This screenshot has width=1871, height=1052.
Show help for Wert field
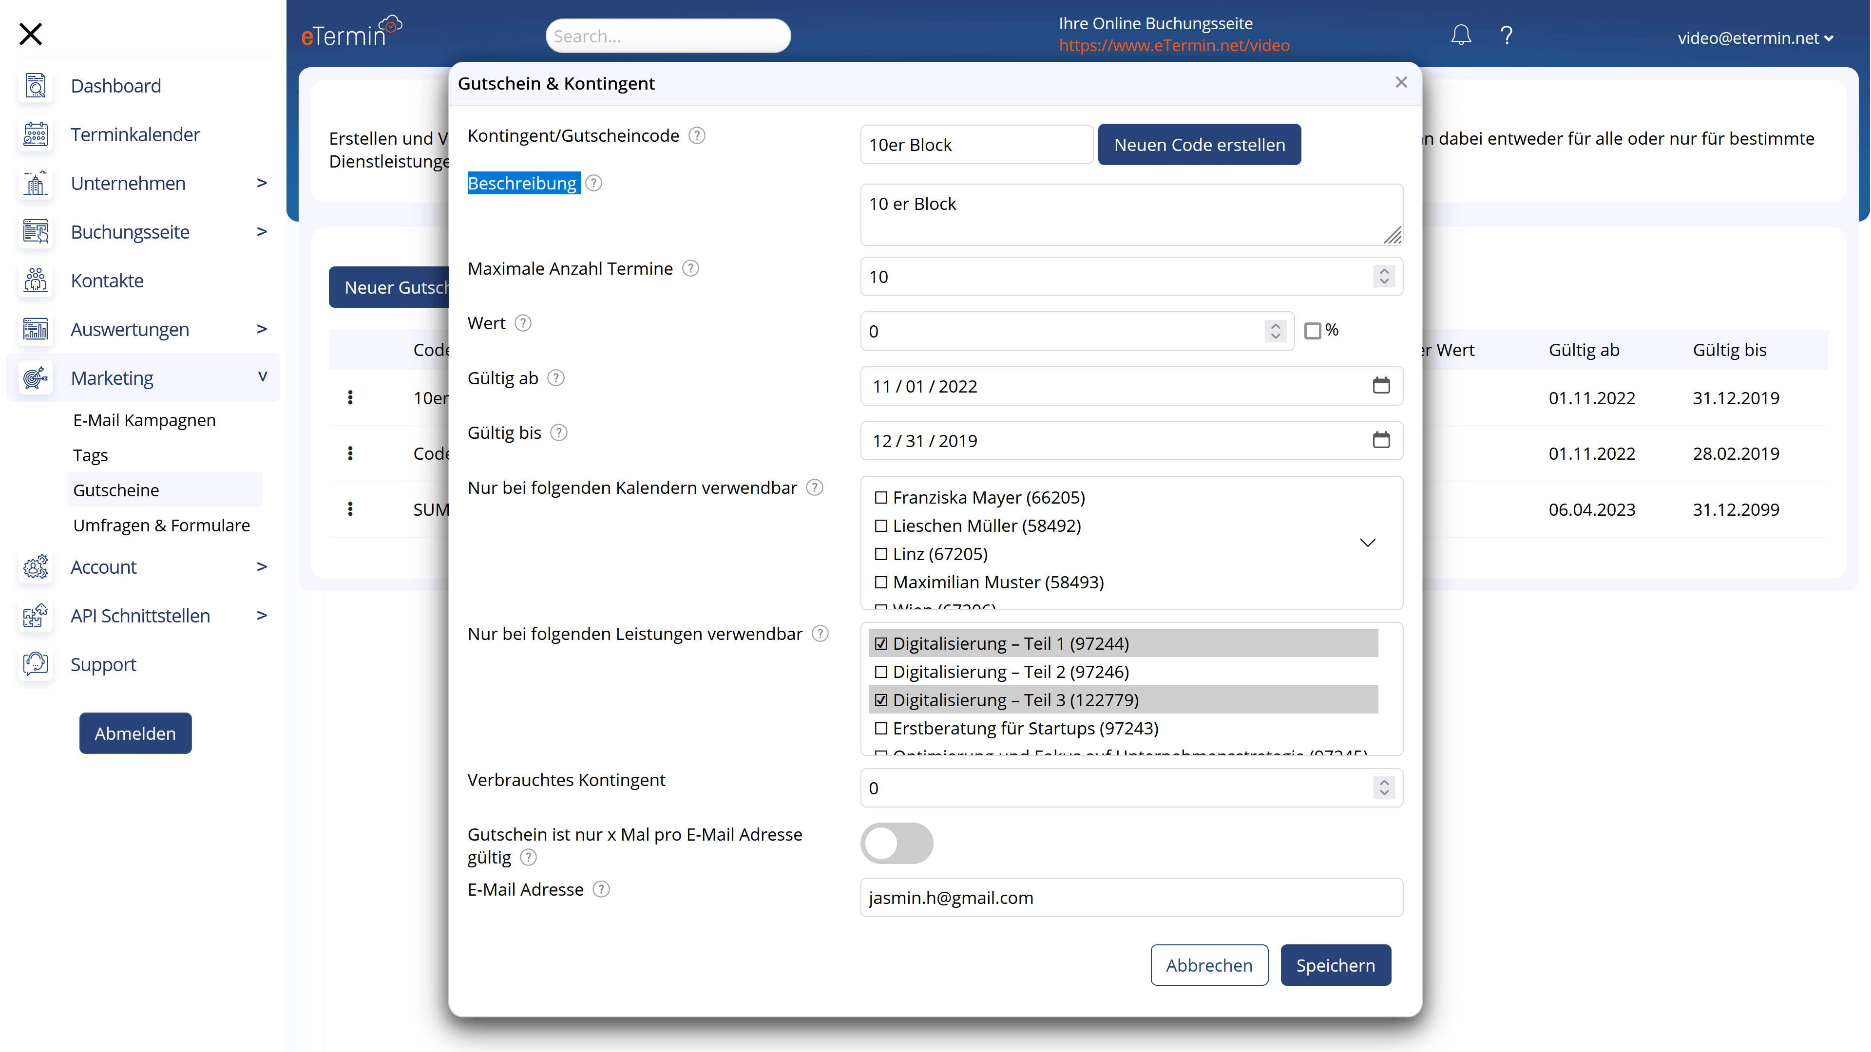point(523,323)
